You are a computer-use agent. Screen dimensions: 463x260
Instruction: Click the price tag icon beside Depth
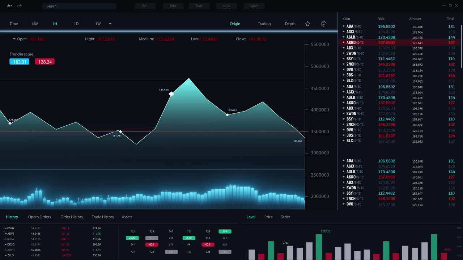click(x=324, y=24)
